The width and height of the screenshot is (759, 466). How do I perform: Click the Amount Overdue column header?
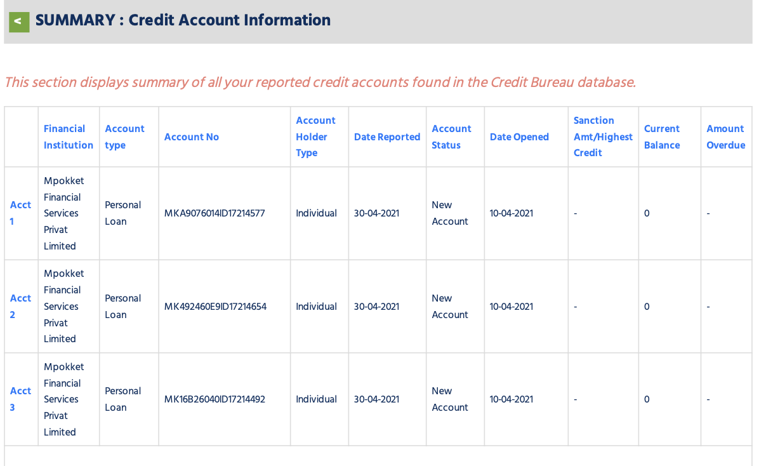(725, 136)
